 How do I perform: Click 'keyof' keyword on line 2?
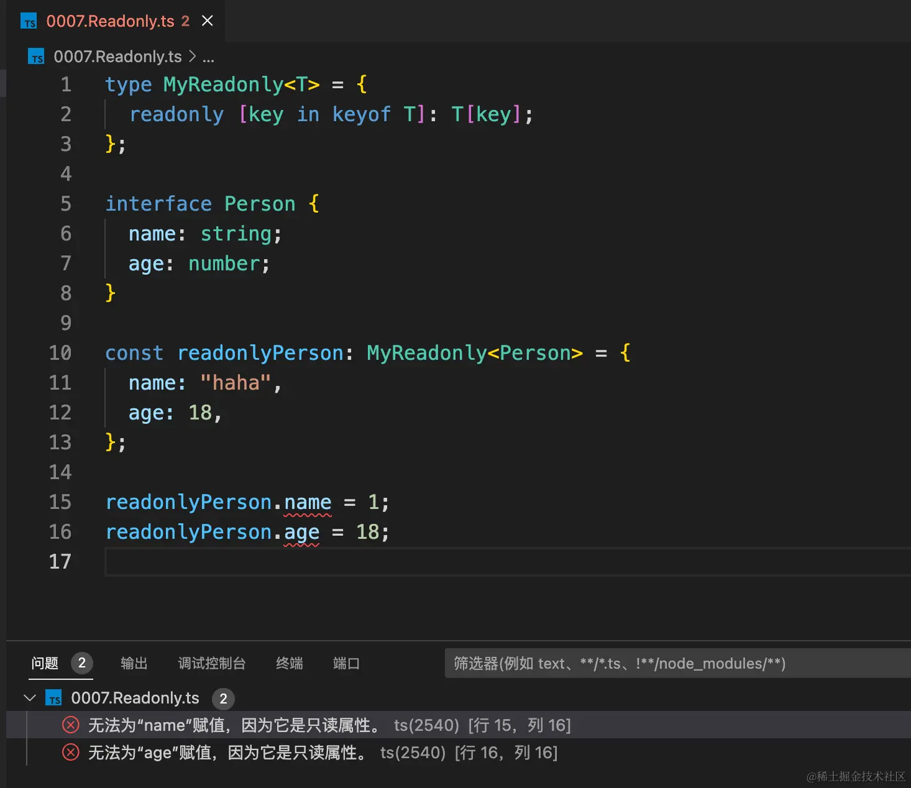coord(361,114)
